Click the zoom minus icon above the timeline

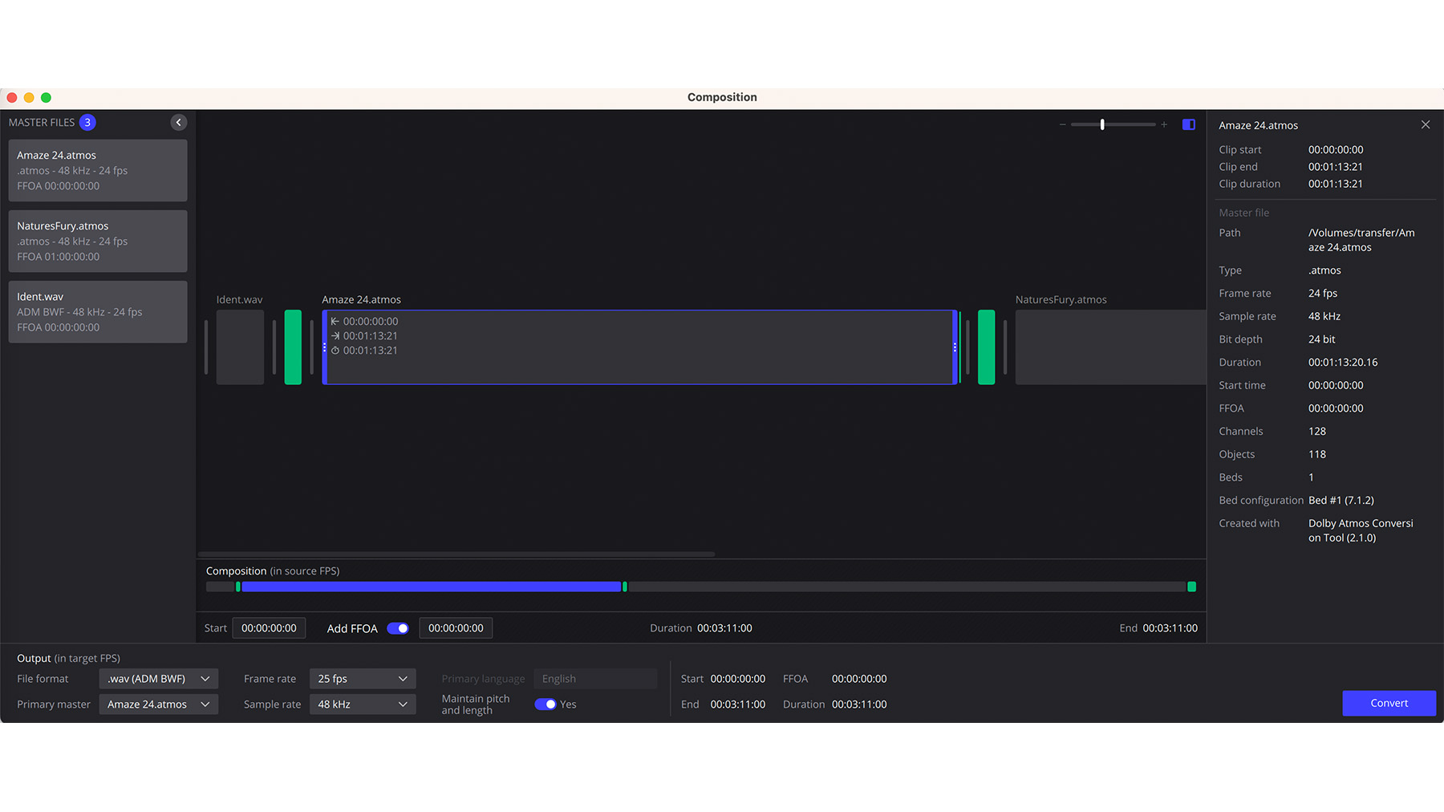point(1062,124)
